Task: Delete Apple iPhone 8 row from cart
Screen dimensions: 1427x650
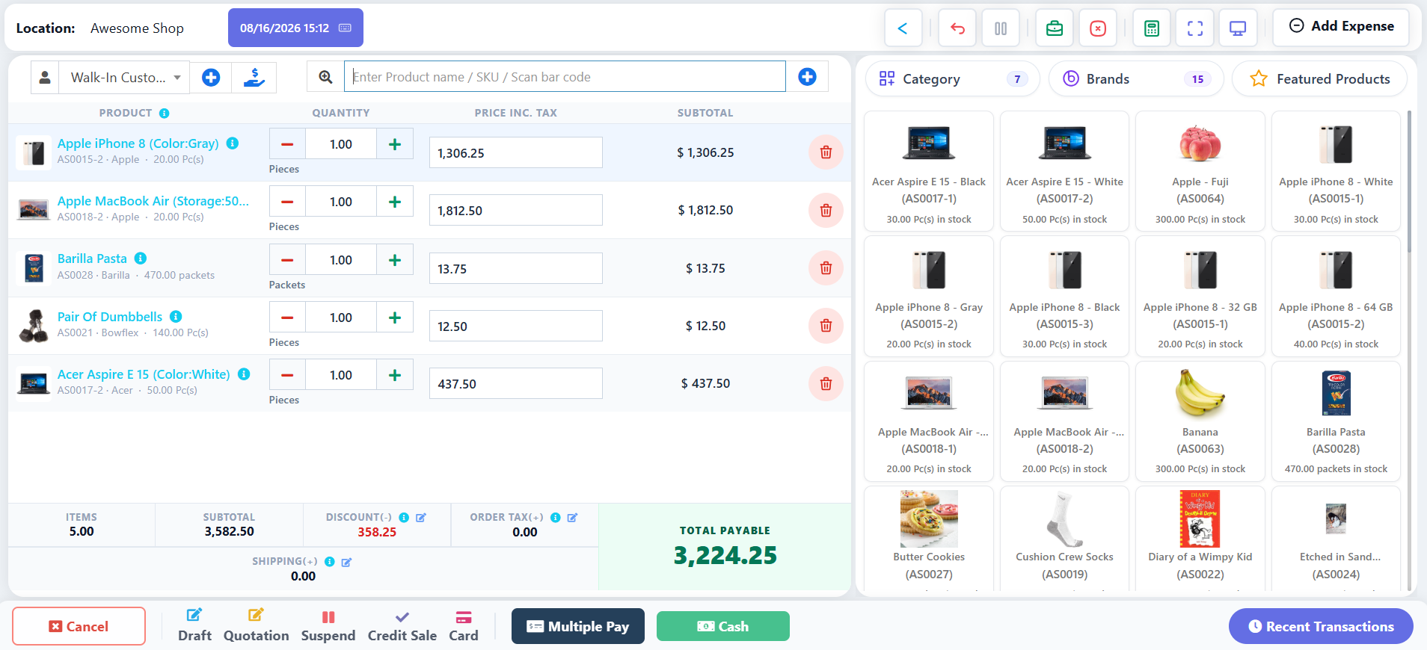Action: click(826, 152)
